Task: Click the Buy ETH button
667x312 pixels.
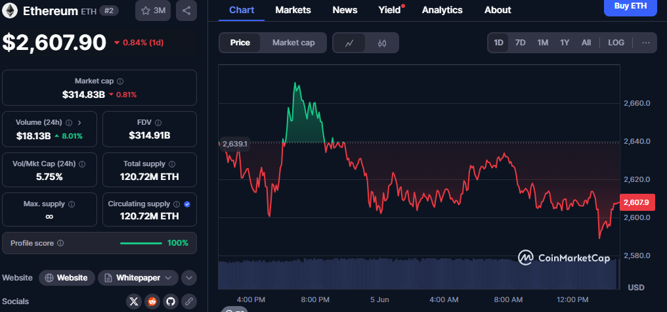Action: [x=630, y=7]
